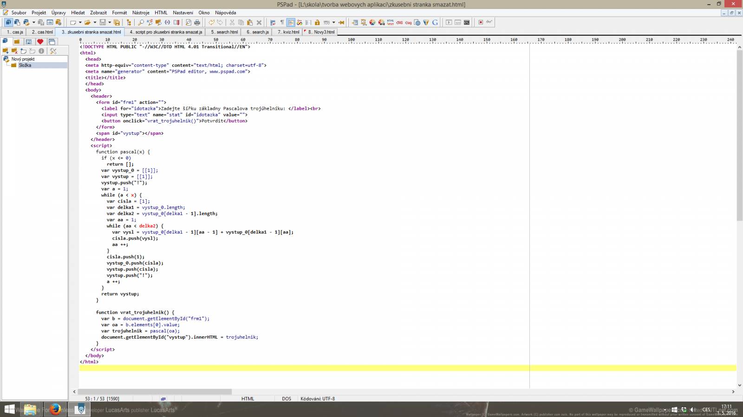Open the Open file dropdown arrow
The width and height of the screenshot is (743, 417).
pyautogui.click(x=95, y=22)
